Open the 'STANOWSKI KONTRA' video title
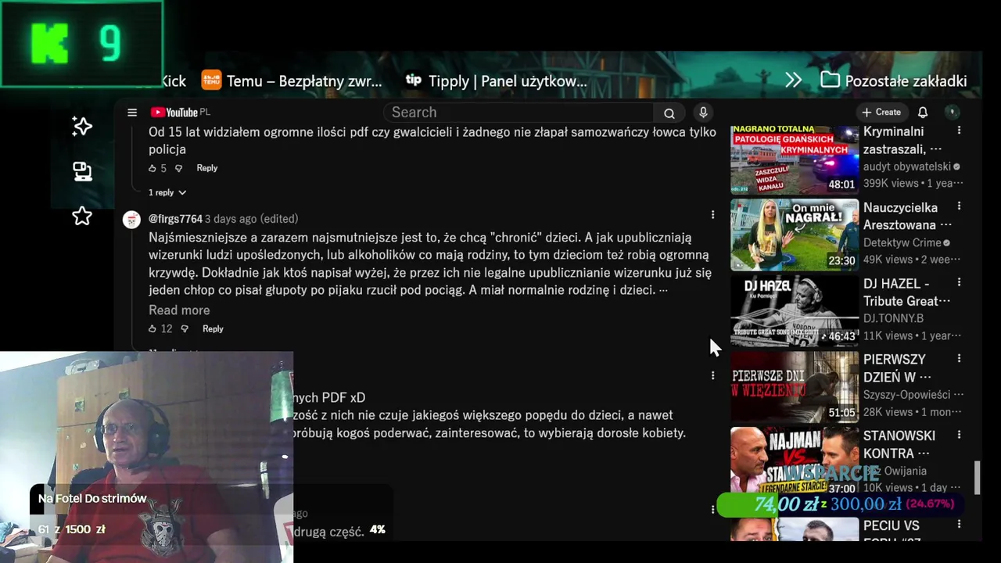This screenshot has height=563, width=1001. 899,443
